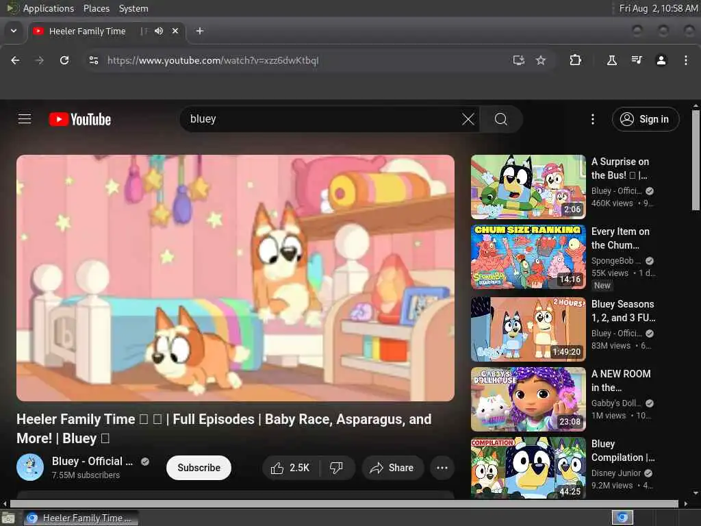Open 'Bluey Seasons 1, 2, and 3' title
Viewport: 701px width, 526px height.
pos(623,311)
